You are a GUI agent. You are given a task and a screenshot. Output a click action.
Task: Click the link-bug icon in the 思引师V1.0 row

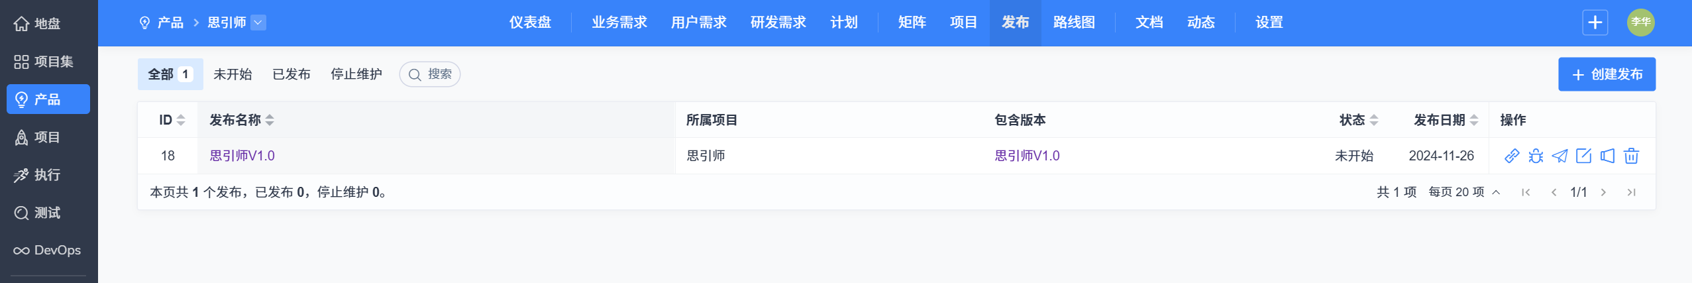pyautogui.click(x=1536, y=156)
